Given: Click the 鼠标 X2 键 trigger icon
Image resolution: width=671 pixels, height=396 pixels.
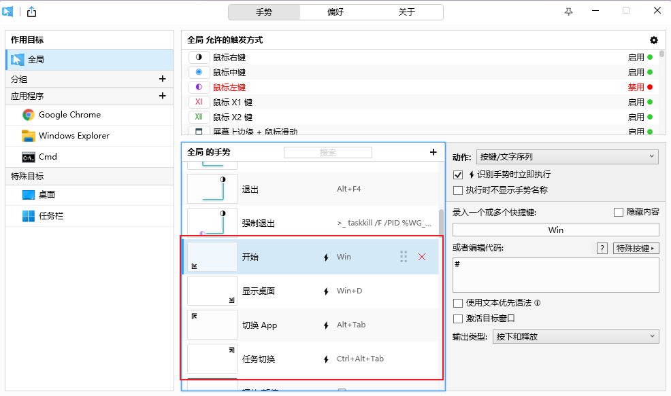Looking at the screenshot, I should click(199, 117).
